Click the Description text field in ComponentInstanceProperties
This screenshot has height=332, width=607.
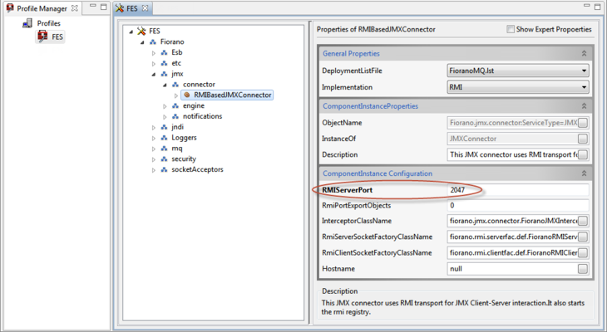[512, 154]
